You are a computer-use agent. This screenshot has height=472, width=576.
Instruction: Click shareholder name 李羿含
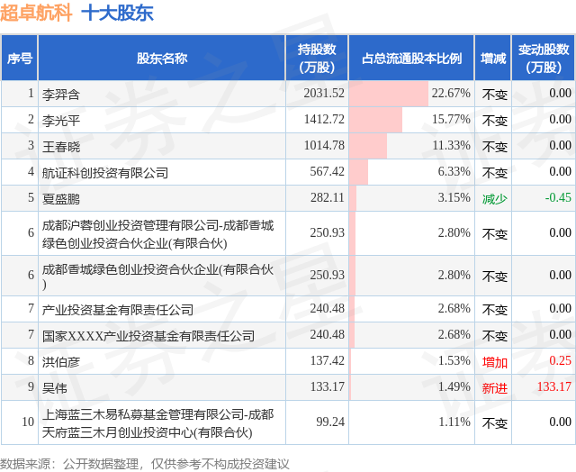(61, 95)
